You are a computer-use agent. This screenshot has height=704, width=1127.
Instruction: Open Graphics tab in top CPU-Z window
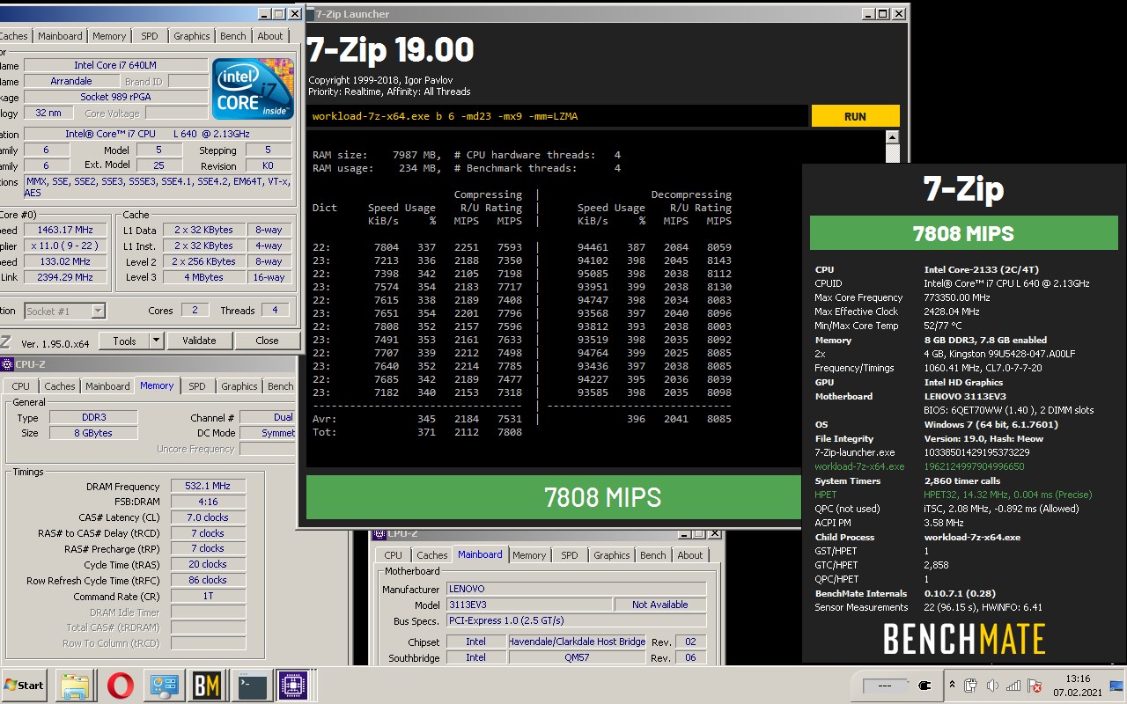coord(191,36)
